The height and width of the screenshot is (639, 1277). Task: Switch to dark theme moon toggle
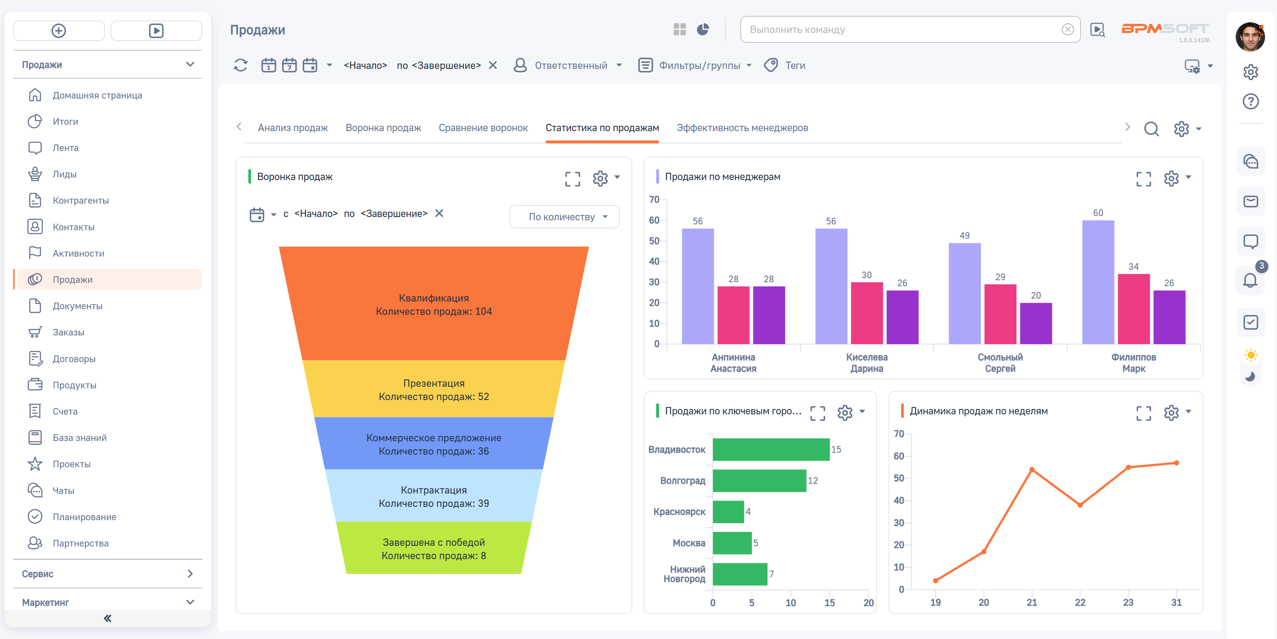tap(1251, 377)
